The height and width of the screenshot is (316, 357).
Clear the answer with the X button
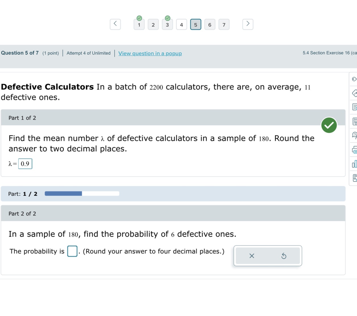coord(251,256)
